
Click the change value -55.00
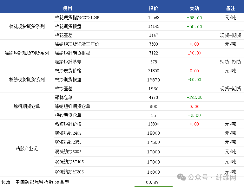pos(195,27)
